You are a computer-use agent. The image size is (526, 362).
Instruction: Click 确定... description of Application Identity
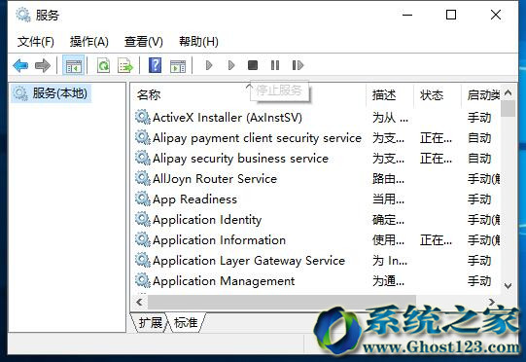(389, 220)
